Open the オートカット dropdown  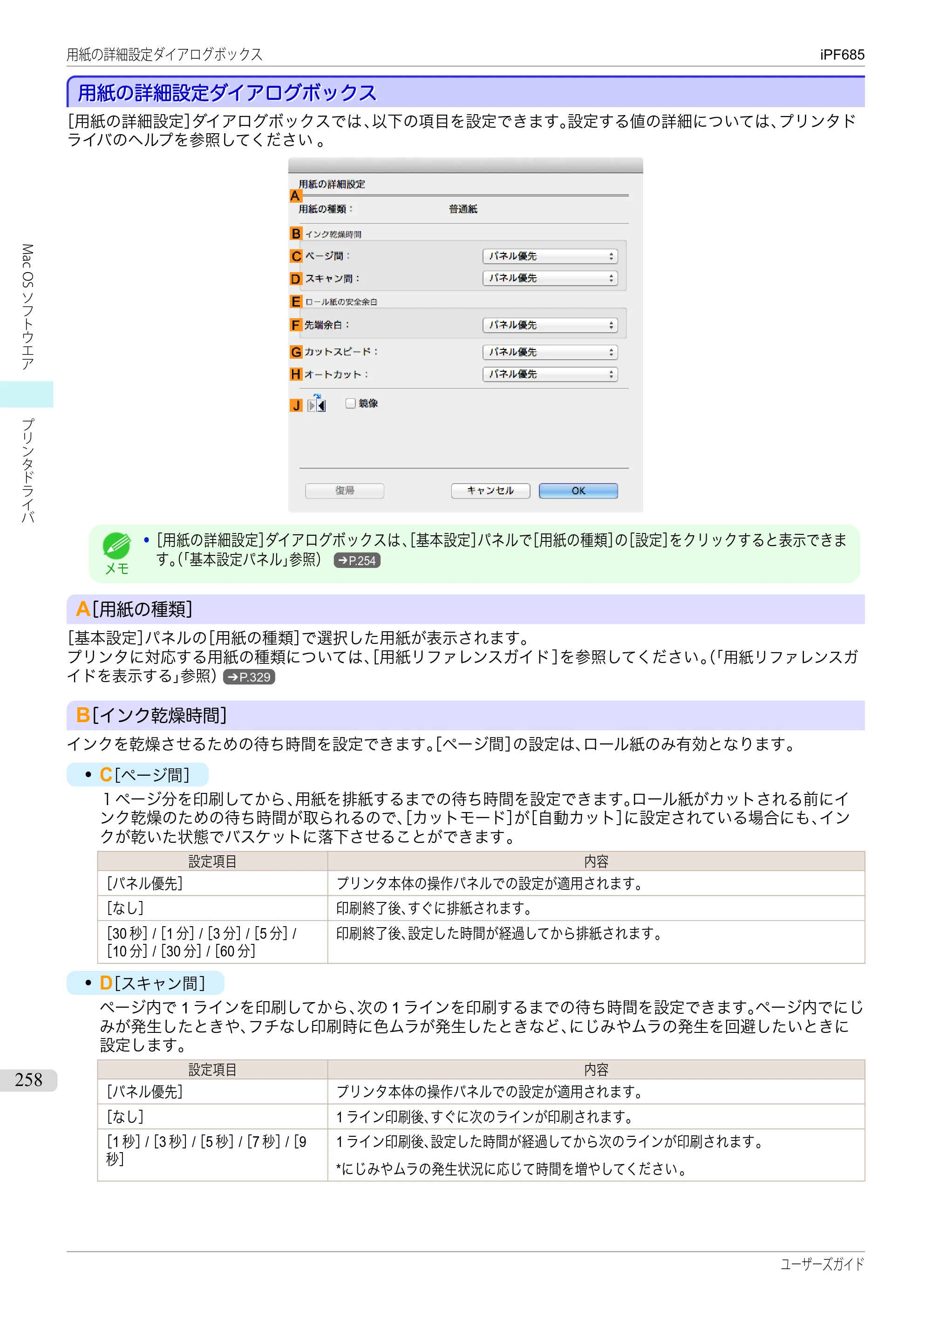point(550,374)
